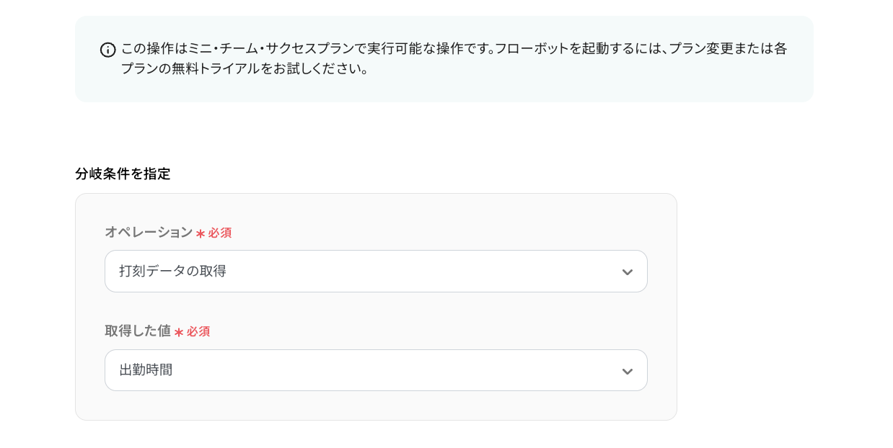Image resolution: width=893 pixels, height=448 pixels.
Task: Select the 打刻データの取得 value text
Action: click(x=172, y=272)
